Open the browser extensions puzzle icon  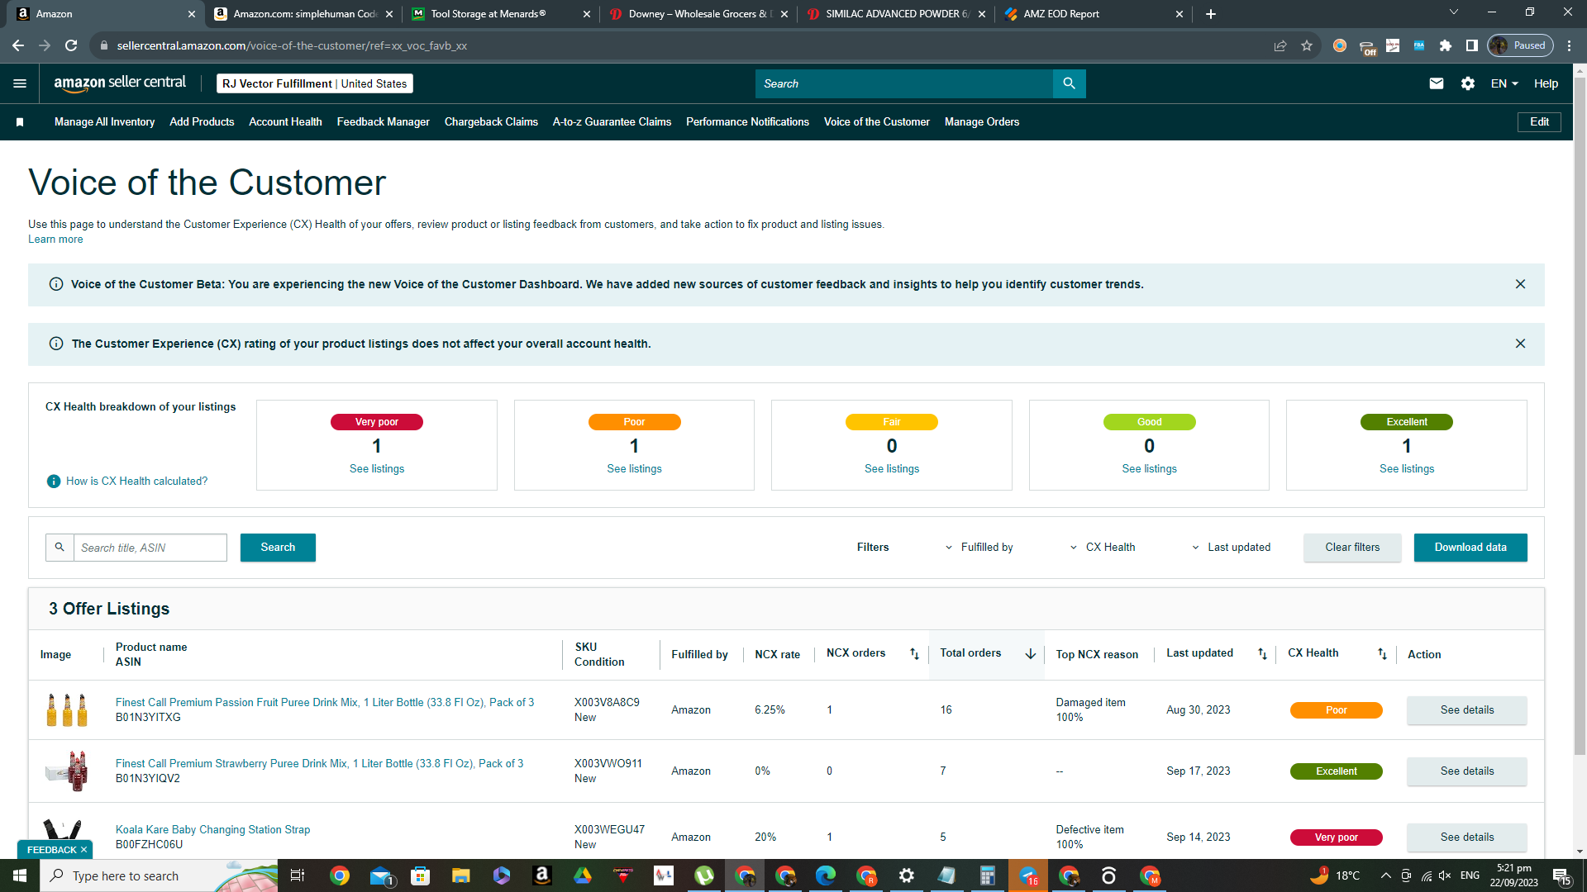[x=1446, y=45]
